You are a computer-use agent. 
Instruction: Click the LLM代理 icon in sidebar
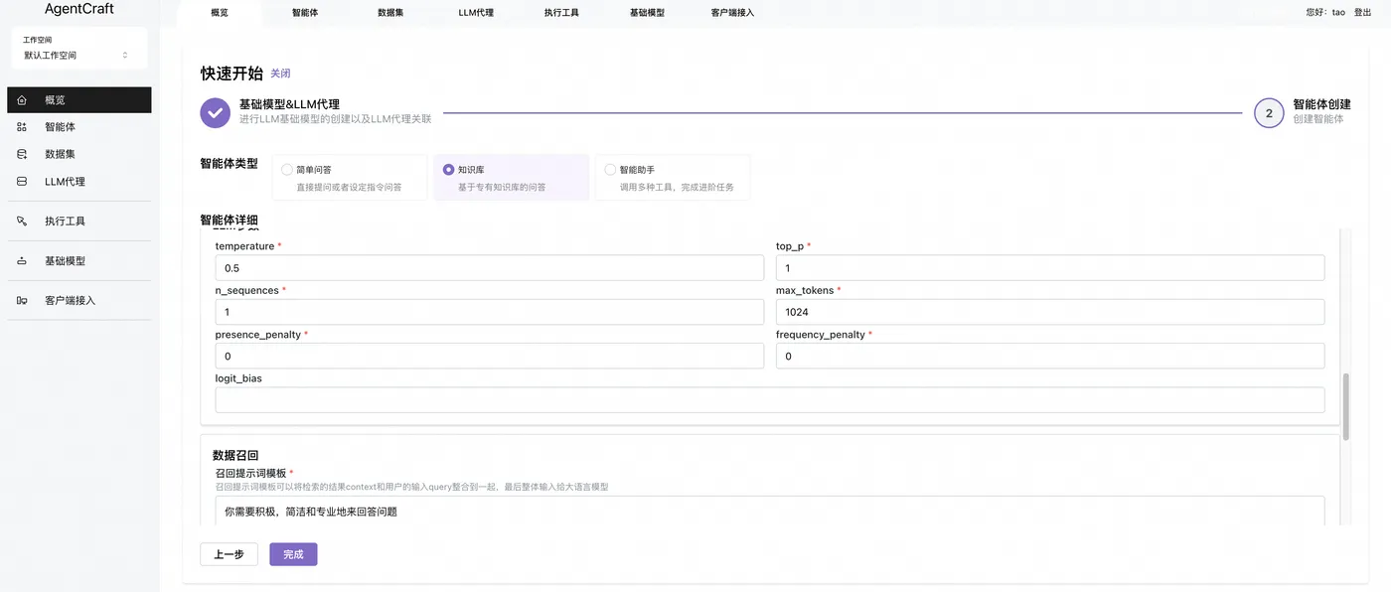(x=22, y=182)
